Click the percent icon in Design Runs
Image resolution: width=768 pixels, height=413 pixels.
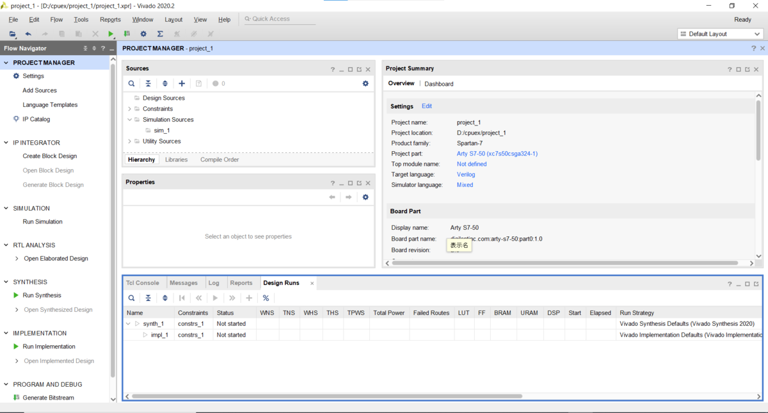266,298
